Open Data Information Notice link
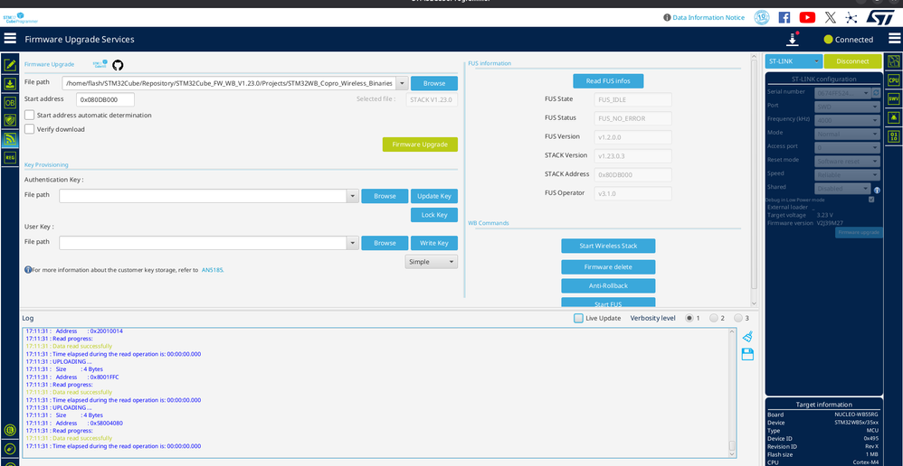This screenshot has height=466, width=903. [x=708, y=18]
